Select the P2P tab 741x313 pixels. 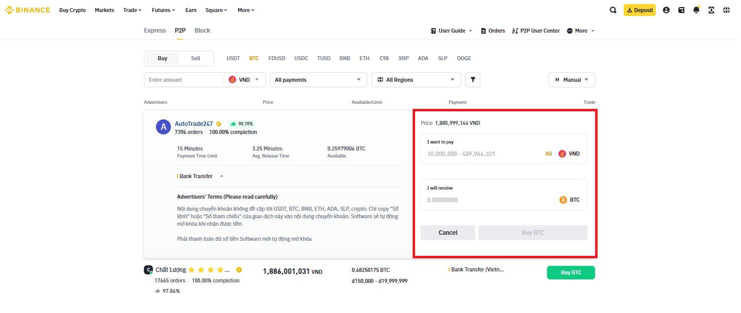[x=180, y=31]
